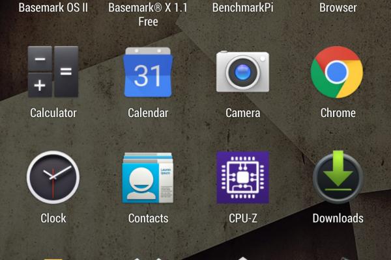Tap the Browser label
Screen dimensions: 391x260
click(338, 7)
